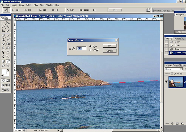Viewport: 186px width, 132px height.
Task: Open the Brushes palette tab
Action: click(158, 11)
